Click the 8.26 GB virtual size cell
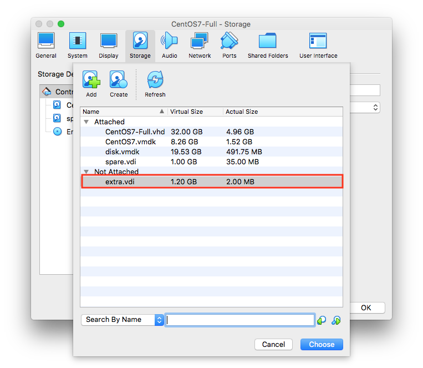 (x=185, y=142)
